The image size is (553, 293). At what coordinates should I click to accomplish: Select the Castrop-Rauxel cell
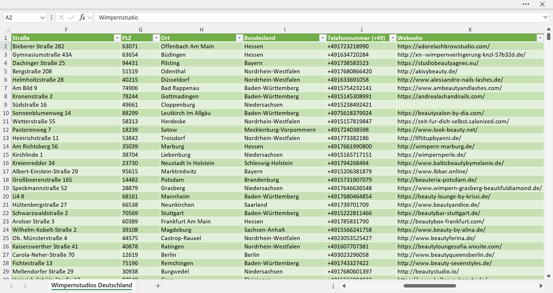click(x=202, y=238)
